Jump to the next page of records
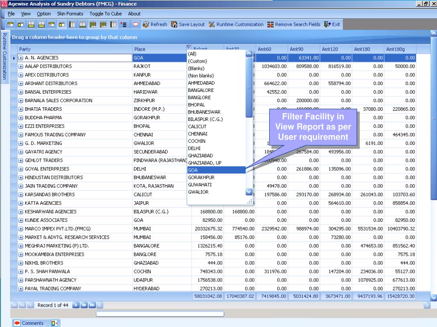The height and width of the screenshot is (327, 437). tap(84, 305)
